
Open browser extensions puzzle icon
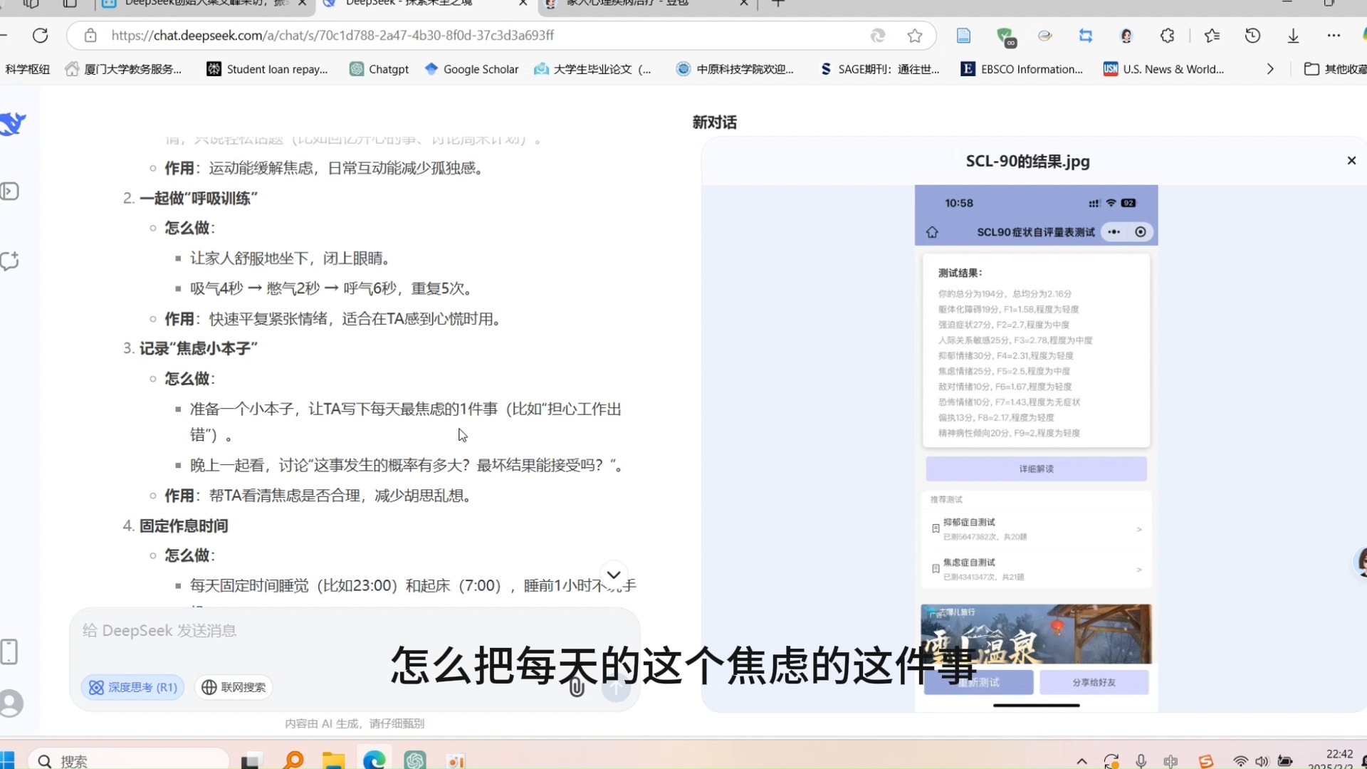[x=1167, y=36]
